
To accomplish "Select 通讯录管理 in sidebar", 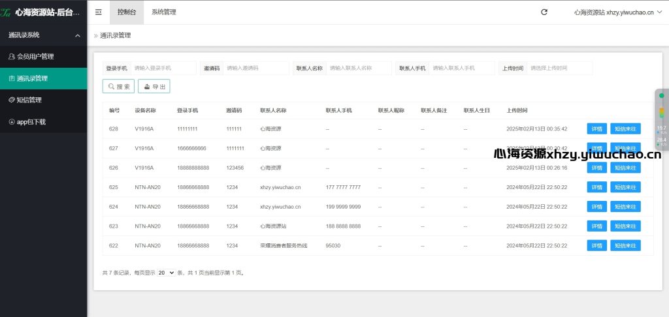I will 44,78.
